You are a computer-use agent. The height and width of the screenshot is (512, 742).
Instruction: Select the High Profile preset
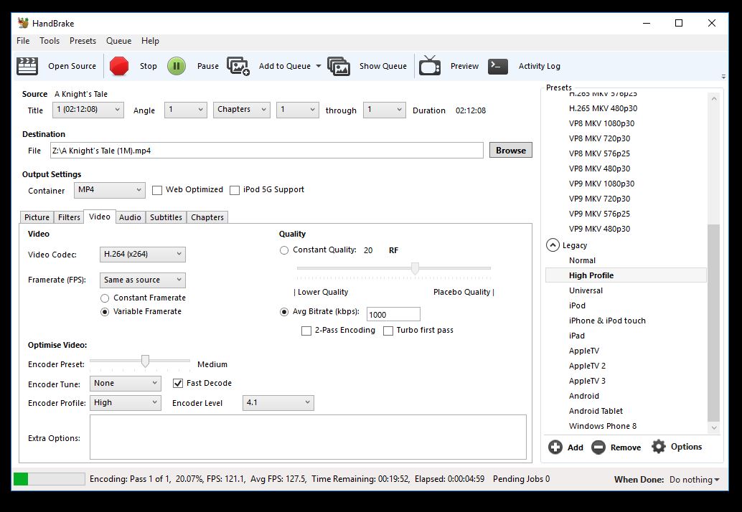point(626,275)
